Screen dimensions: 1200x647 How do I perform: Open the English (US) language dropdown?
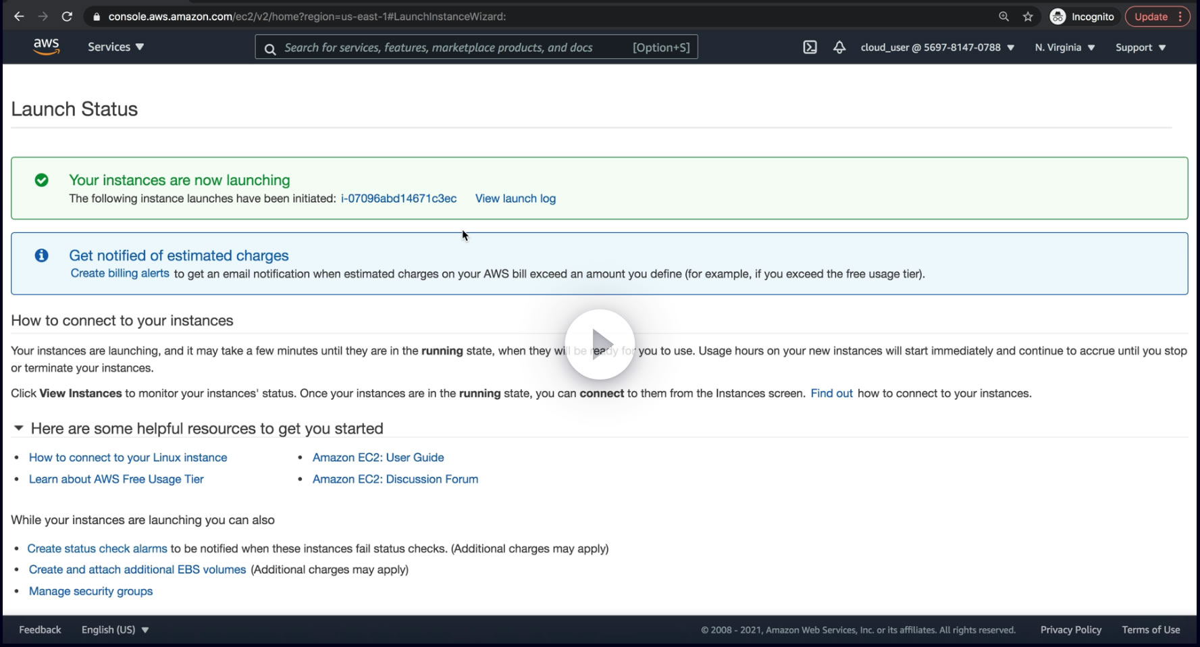click(115, 629)
